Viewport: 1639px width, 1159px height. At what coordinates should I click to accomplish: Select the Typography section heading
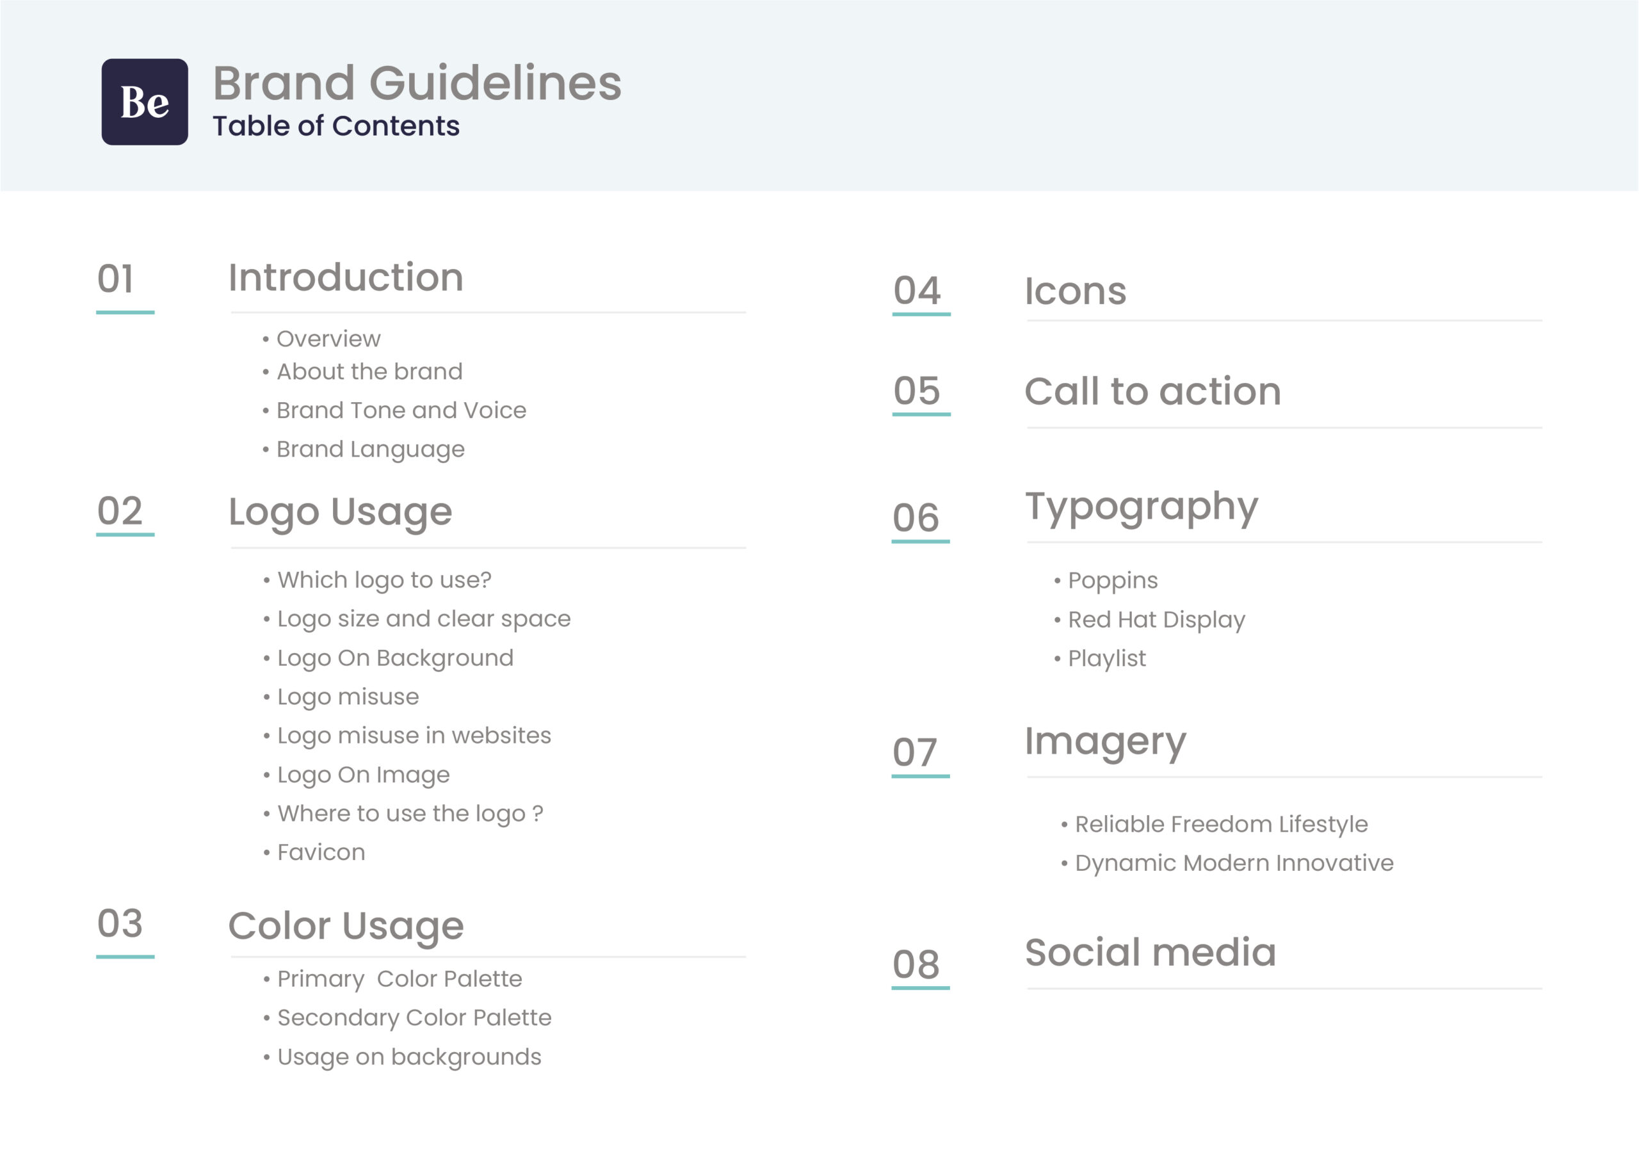click(x=1141, y=508)
